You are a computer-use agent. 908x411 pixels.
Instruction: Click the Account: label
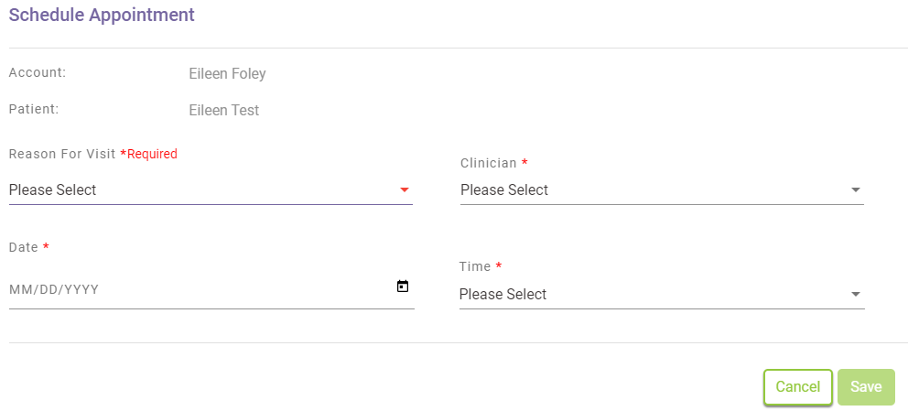pos(38,72)
